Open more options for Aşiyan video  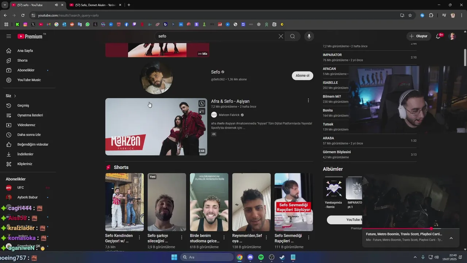tap(308, 100)
